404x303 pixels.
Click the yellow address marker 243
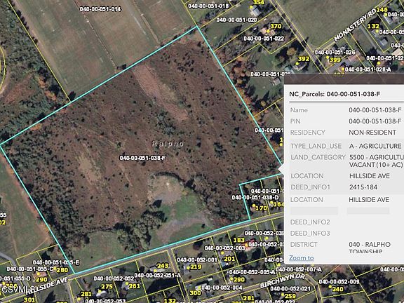pos(163,266)
